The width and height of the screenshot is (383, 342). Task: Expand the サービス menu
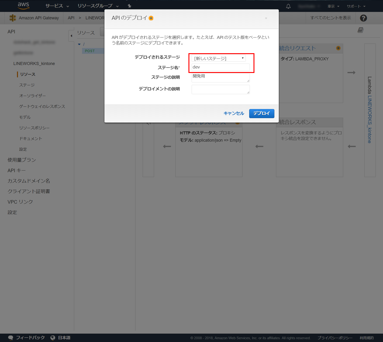(57, 6)
